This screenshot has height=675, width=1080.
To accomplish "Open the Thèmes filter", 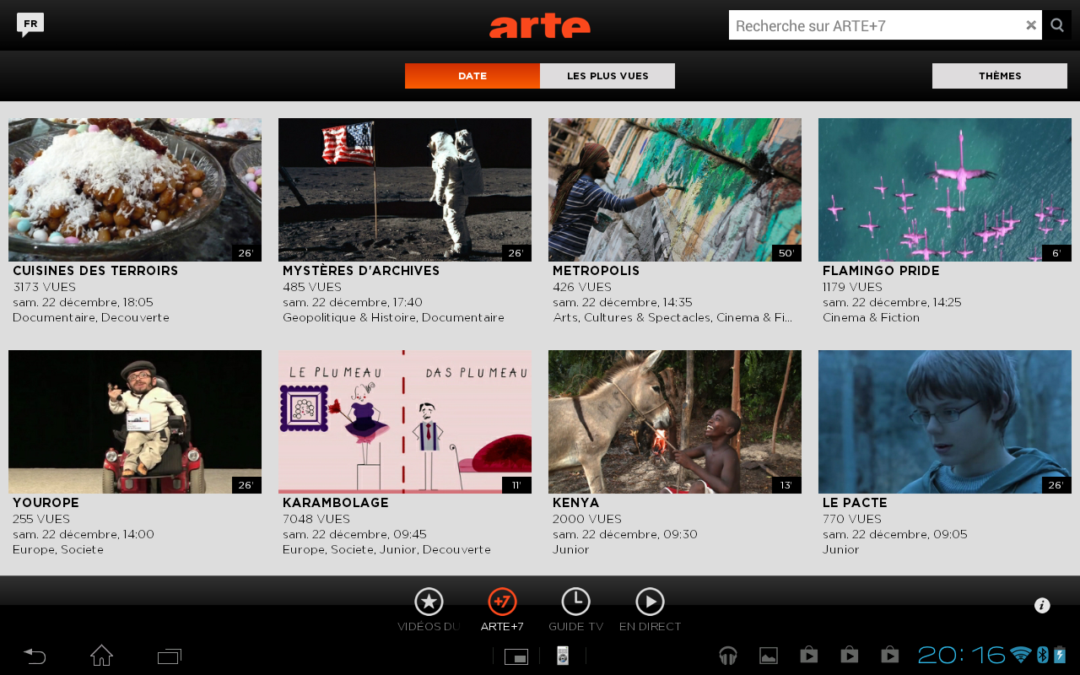I will tap(1000, 76).
